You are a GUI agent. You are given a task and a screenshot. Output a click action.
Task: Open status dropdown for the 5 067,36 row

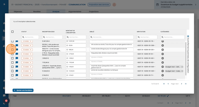coord(27,41)
